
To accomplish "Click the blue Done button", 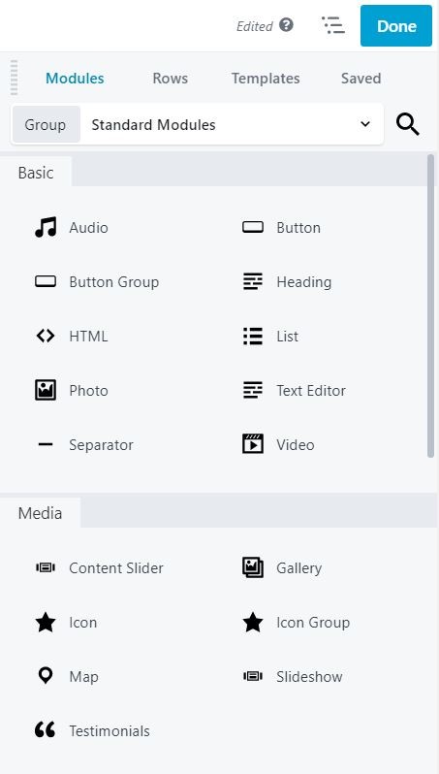I will click(396, 25).
